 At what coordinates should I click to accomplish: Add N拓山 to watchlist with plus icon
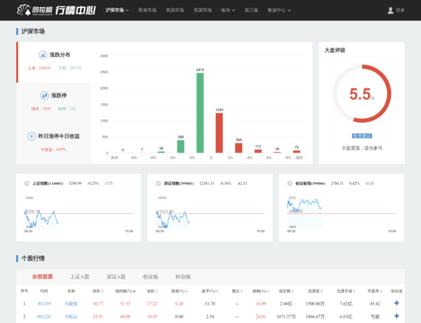click(396, 317)
